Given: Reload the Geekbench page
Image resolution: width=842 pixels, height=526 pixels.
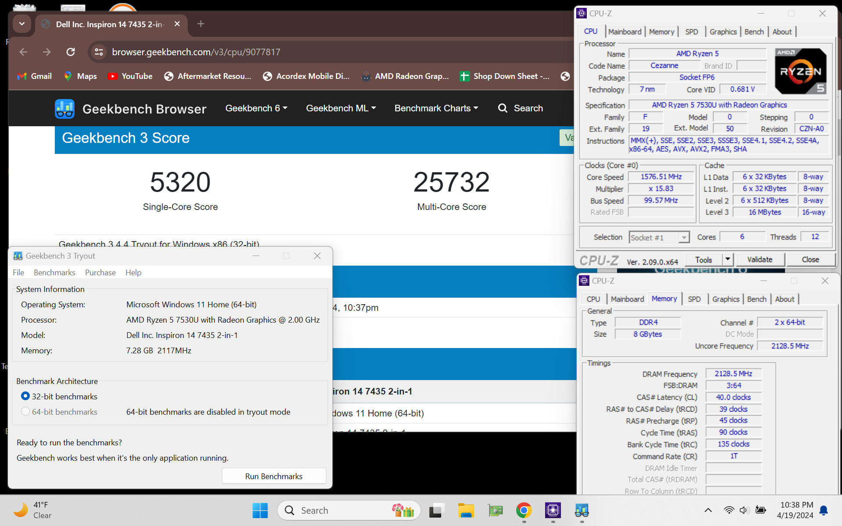Looking at the screenshot, I should (71, 52).
